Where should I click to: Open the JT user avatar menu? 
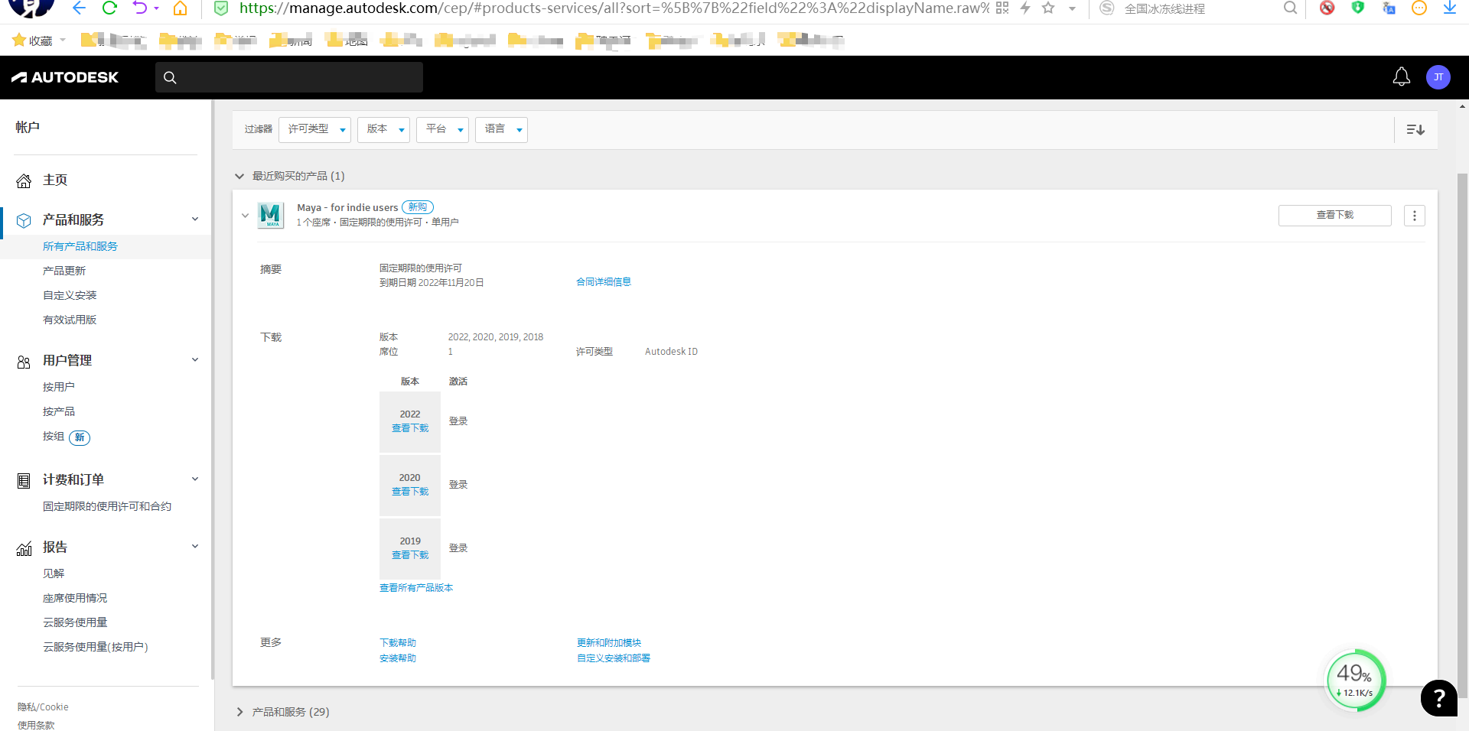pos(1438,77)
